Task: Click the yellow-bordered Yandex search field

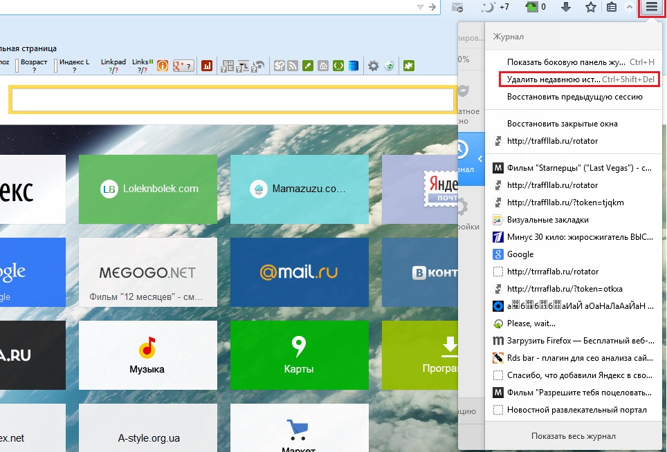Action: [x=232, y=100]
